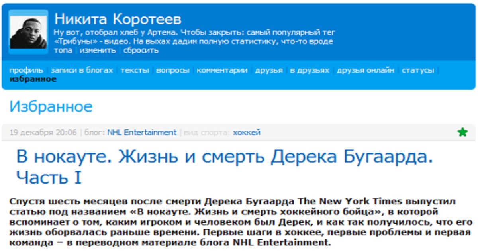Screen dimensions: 478x251
Task: View the комментарии tab
Action: click(x=222, y=71)
